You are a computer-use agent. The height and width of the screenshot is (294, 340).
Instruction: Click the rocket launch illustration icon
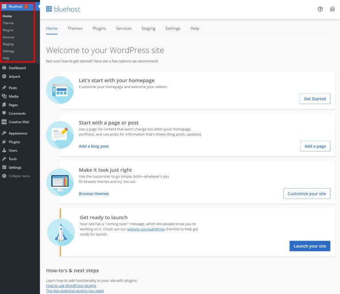click(61, 232)
